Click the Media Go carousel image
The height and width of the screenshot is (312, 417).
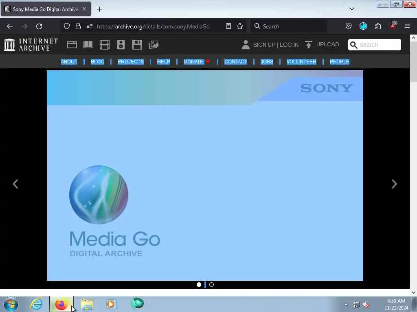(x=205, y=175)
